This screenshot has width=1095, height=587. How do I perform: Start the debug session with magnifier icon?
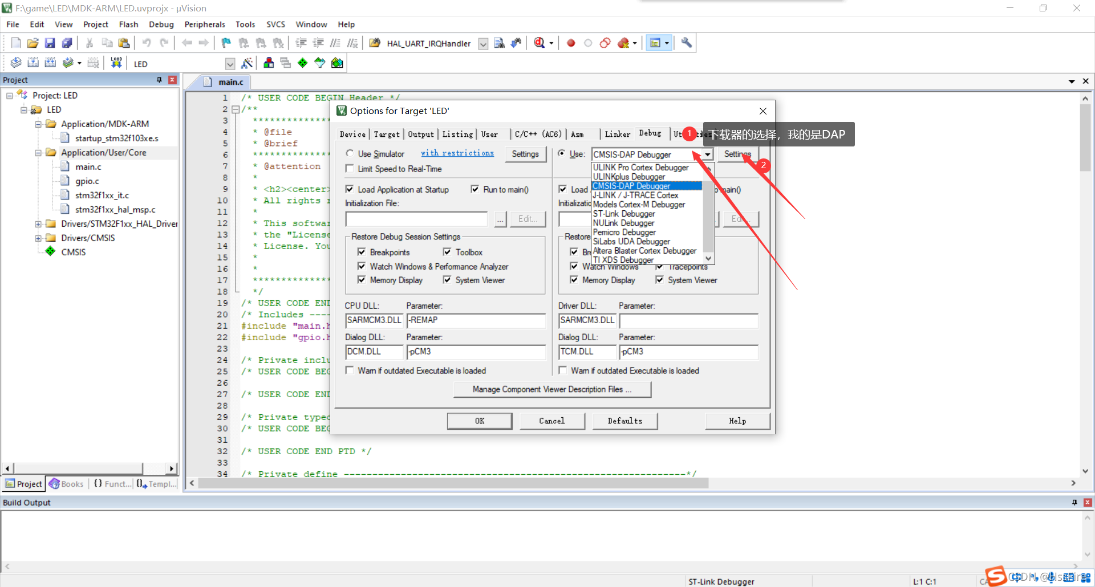[540, 43]
